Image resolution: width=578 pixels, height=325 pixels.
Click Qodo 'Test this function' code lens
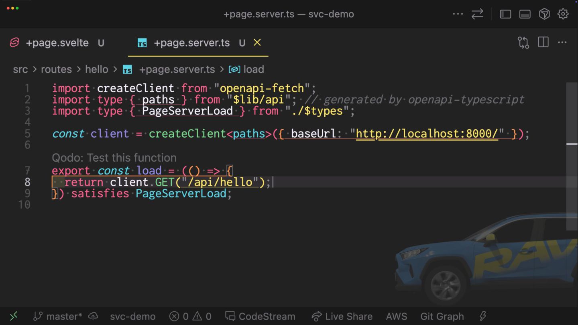coord(114,158)
